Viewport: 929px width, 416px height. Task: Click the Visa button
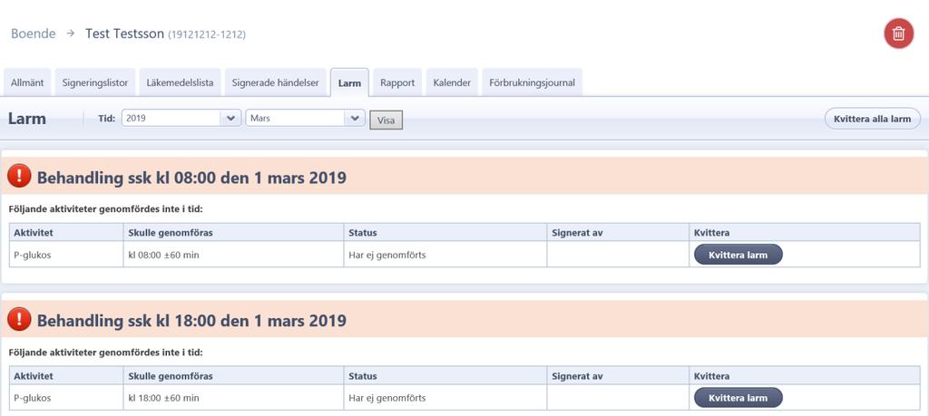(386, 120)
